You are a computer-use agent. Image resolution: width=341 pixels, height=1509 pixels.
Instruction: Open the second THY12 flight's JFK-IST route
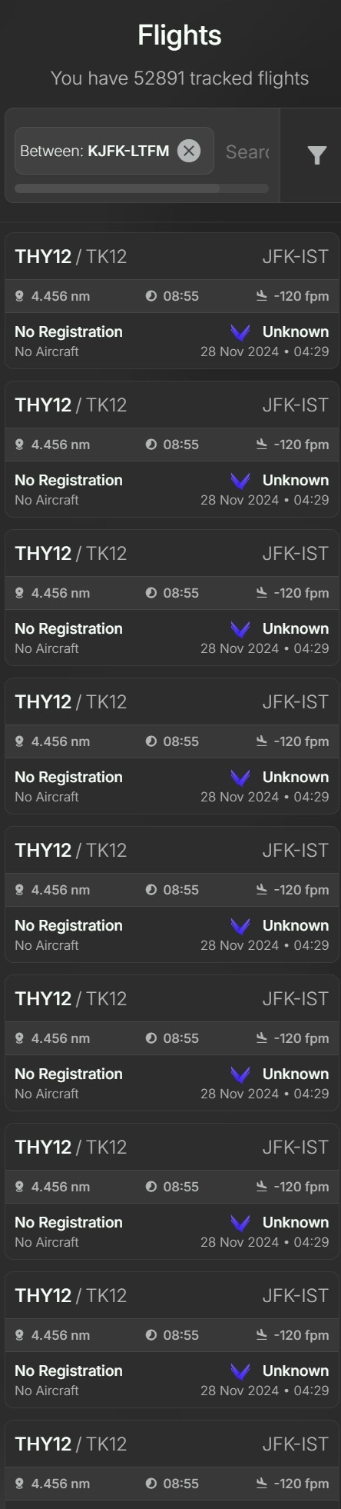[x=295, y=405]
